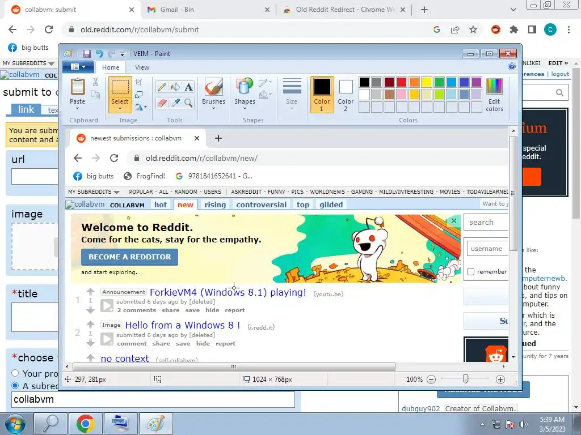
Task: Choose the purple palette swatch
Action: pyautogui.click(x=476, y=82)
